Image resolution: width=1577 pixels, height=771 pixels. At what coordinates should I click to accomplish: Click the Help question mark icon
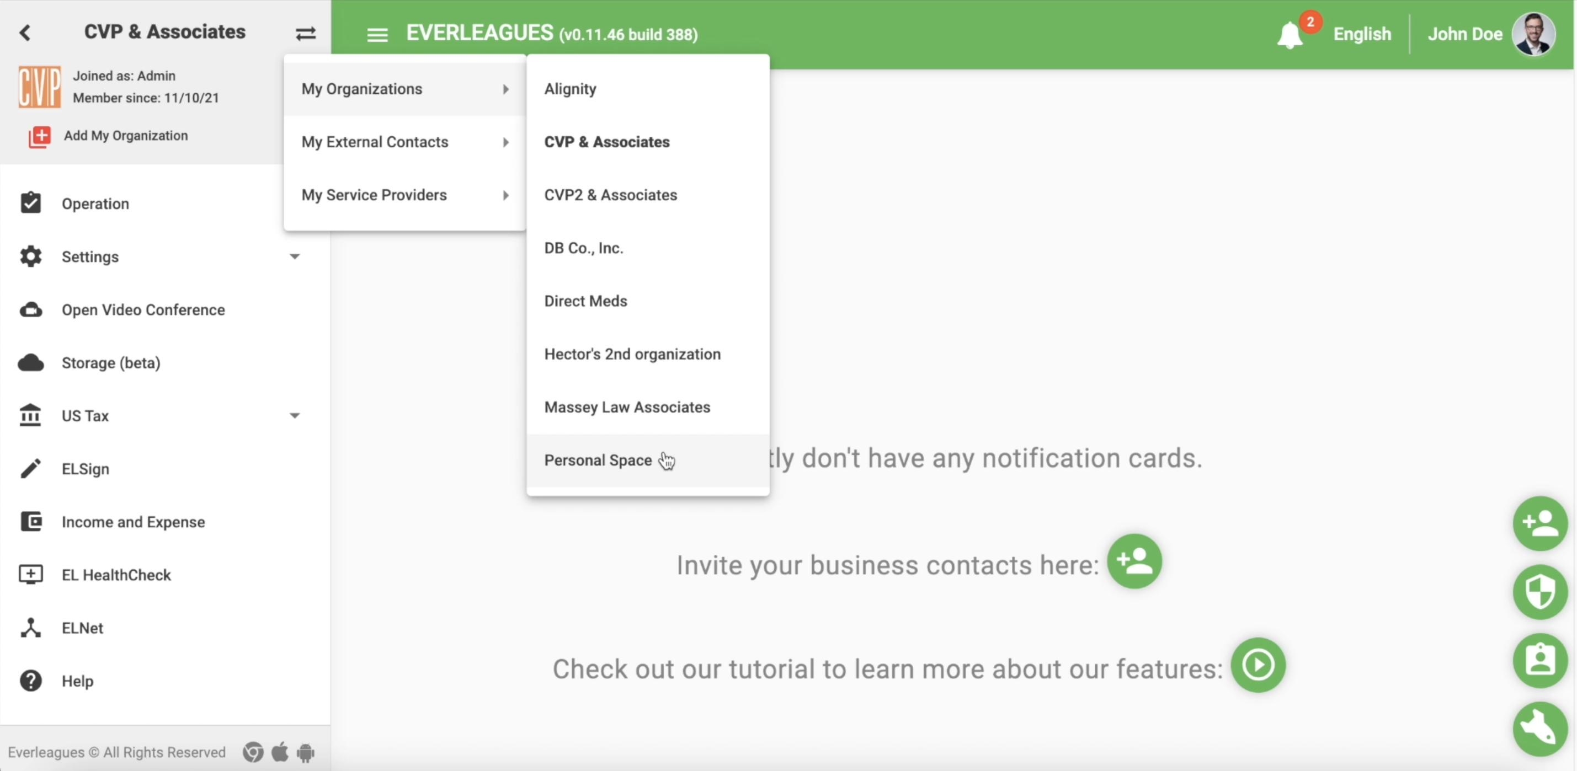(x=30, y=681)
